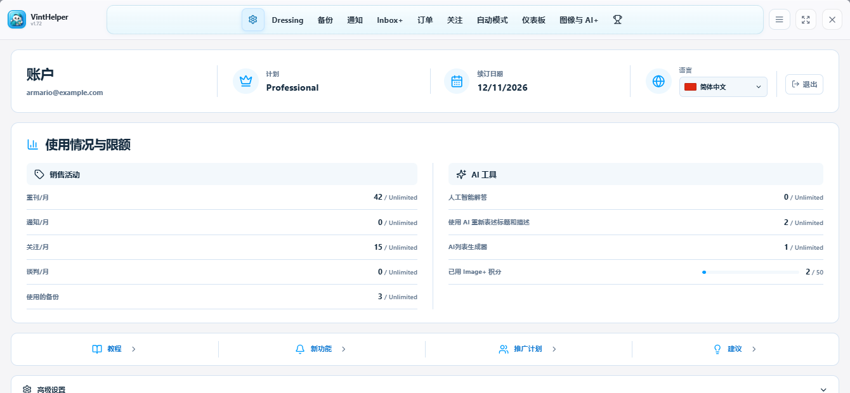
Task: Switch to the 备份 tab
Action: (325, 20)
